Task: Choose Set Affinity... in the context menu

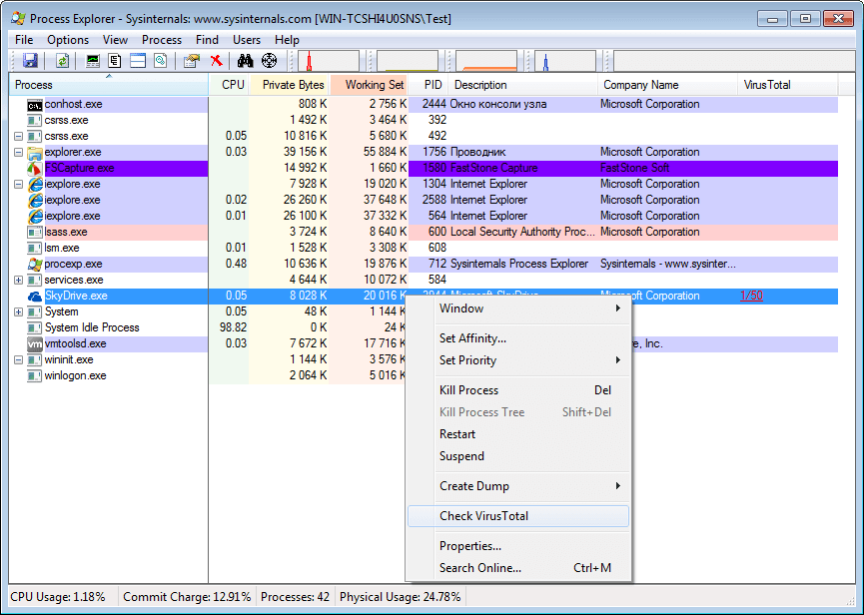Action: click(x=518, y=338)
